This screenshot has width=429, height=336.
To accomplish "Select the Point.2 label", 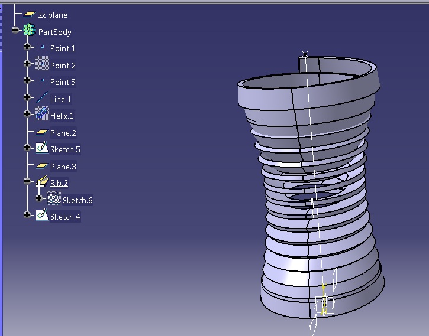I will (x=63, y=66).
